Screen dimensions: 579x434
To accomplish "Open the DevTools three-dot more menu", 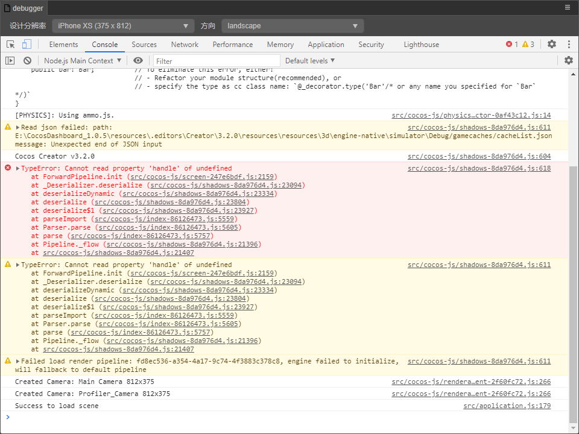I will (x=569, y=44).
